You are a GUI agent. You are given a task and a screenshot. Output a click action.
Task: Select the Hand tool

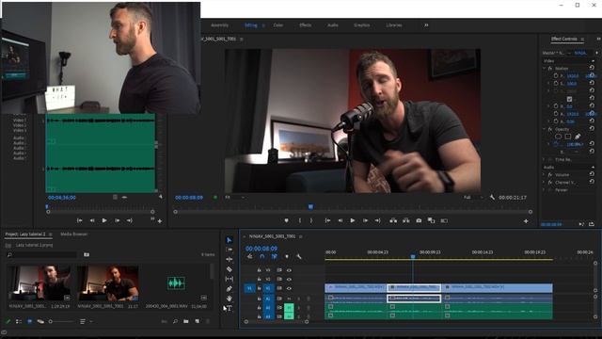(x=230, y=299)
